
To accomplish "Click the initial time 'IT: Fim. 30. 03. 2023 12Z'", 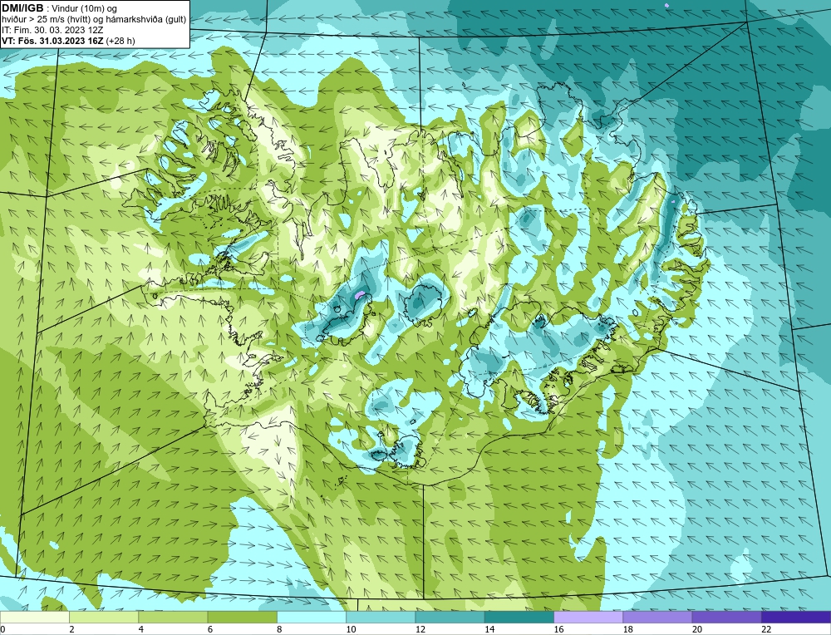I will [52, 30].
